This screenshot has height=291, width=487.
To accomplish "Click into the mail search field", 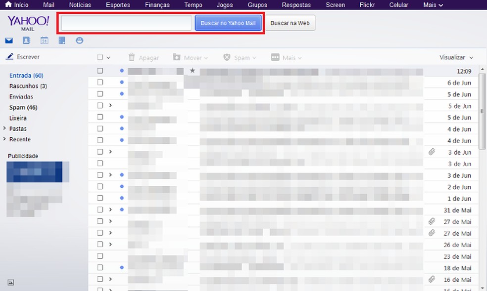I will tap(126, 23).
